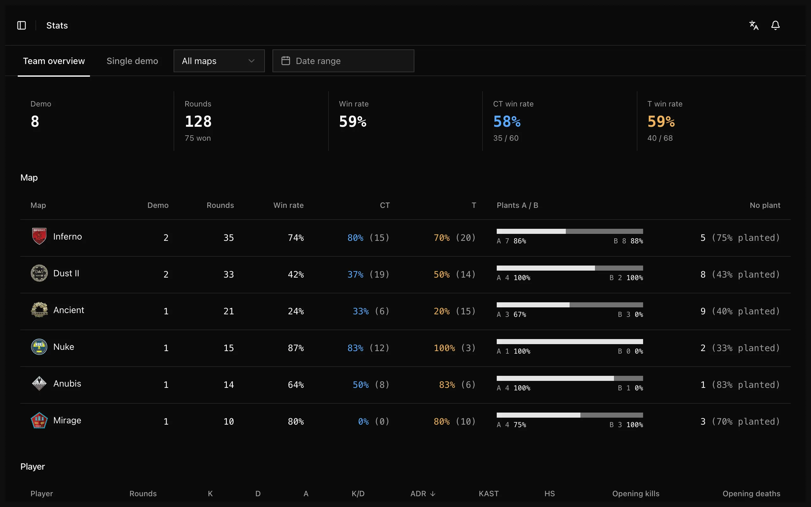Viewport: 811px width, 507px height.
Task: Open the language translation icon
Action: [754, 25]
